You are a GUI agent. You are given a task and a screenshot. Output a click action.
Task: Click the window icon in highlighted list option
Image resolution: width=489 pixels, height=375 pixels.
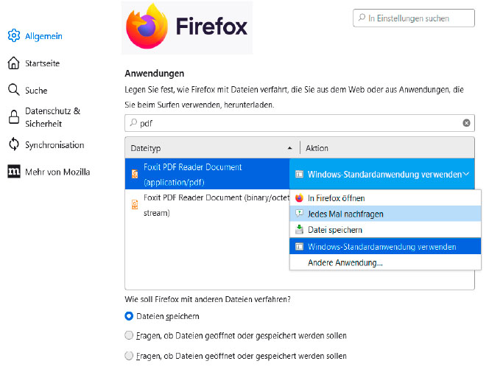pyautogui.click(x=299, y=247)
